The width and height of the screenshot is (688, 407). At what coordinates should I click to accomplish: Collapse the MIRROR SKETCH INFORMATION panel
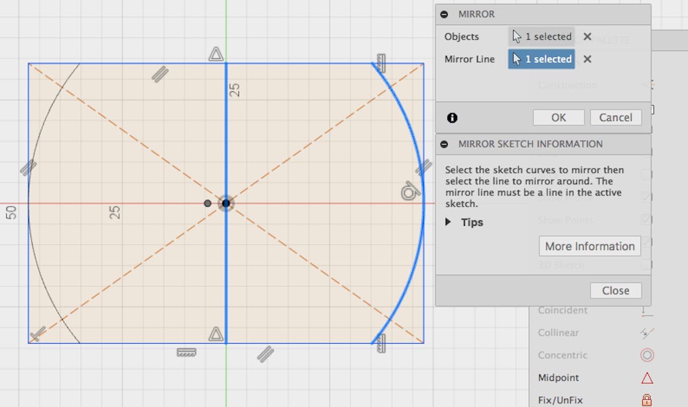(x=444, y=144)
